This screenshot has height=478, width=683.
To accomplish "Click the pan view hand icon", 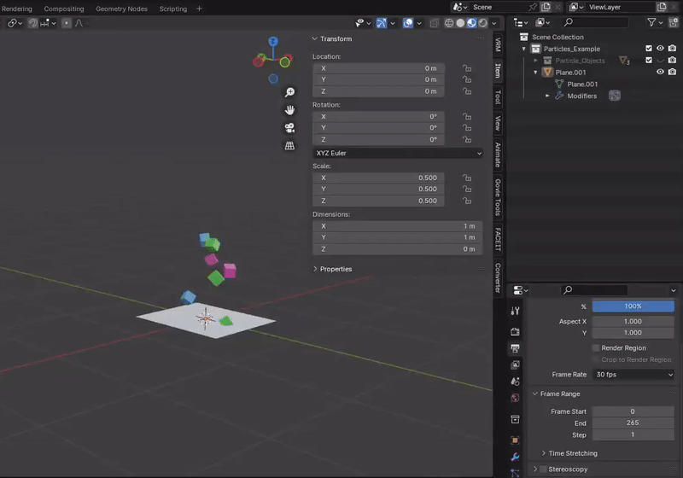I will pos(290,110).
